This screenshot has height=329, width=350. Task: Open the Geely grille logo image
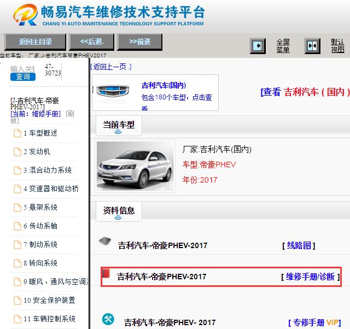pos(113,91)
